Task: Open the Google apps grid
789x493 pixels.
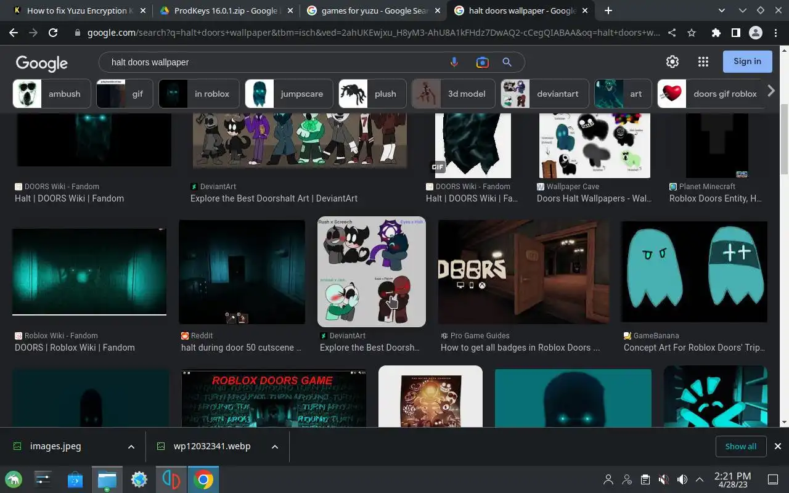Action: coord(703,62)
